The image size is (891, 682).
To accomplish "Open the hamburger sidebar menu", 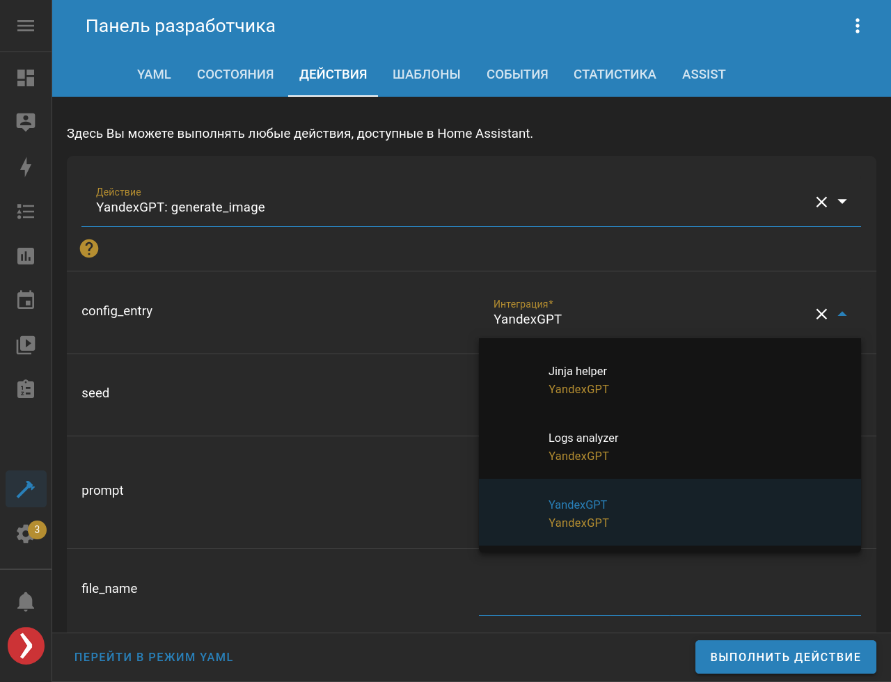I will pos(26,26).
